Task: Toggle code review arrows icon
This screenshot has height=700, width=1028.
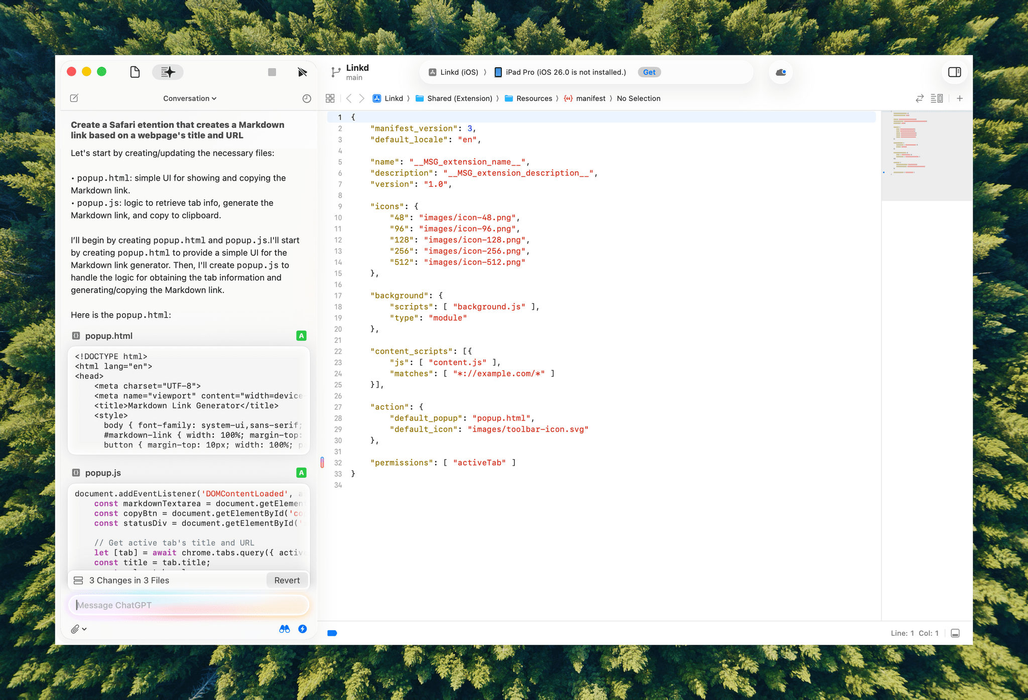Action: (920, 98)
